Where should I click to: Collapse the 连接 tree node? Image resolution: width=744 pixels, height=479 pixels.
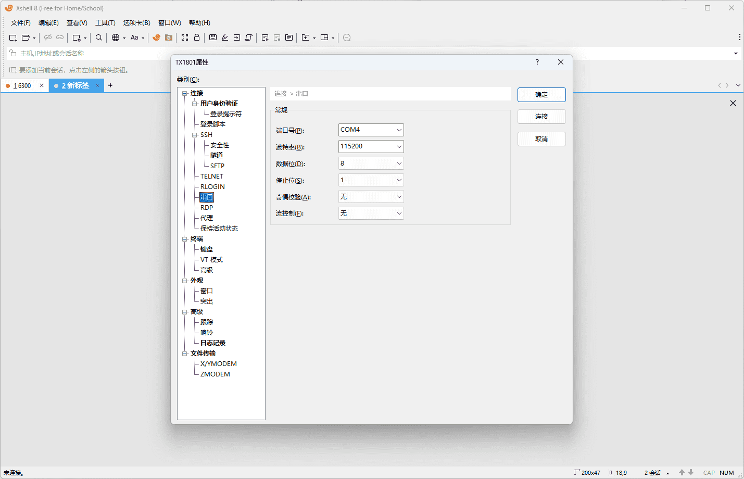point(185,93)
